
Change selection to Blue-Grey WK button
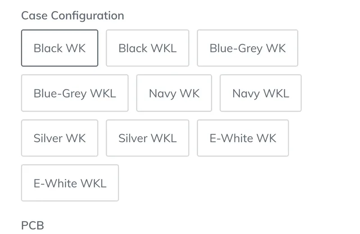point(247,48)
